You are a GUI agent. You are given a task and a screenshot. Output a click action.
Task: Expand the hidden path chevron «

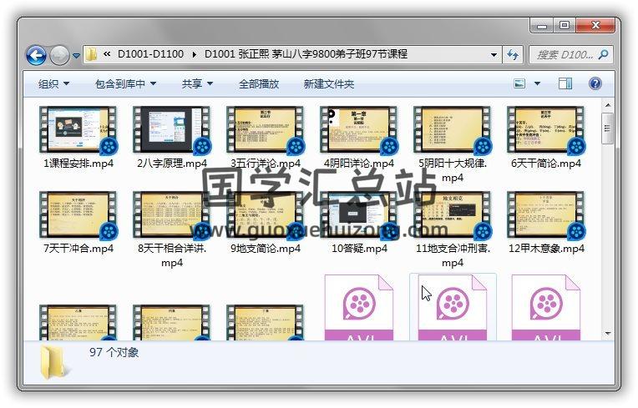(x=107, y=54)
